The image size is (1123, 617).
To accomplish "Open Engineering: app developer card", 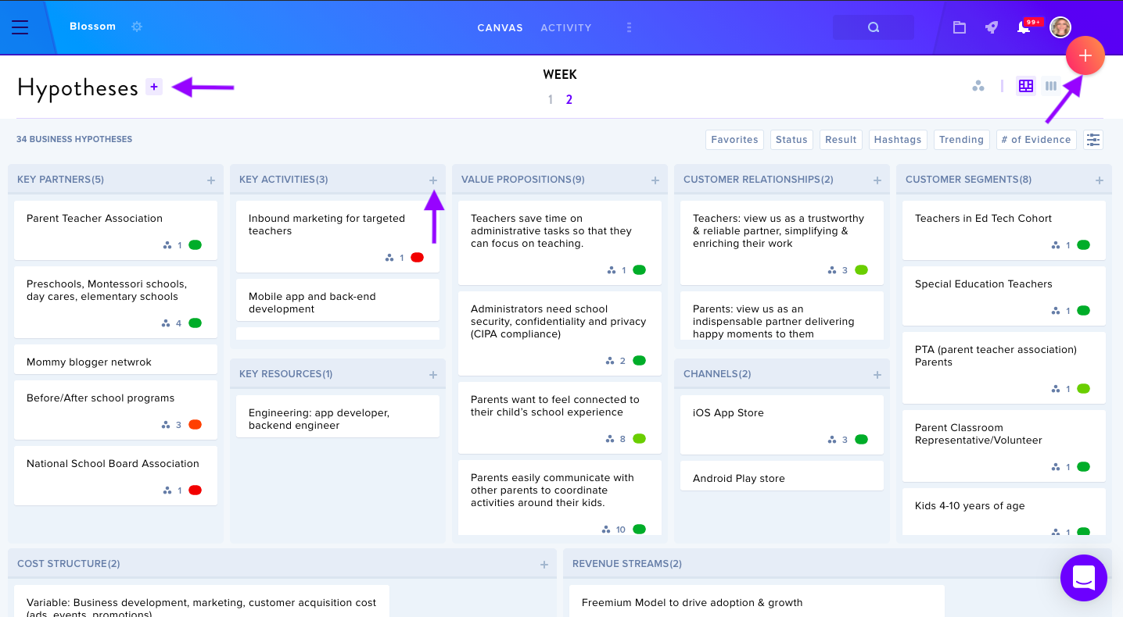I will pyautogui.click(x=338, y=416).
